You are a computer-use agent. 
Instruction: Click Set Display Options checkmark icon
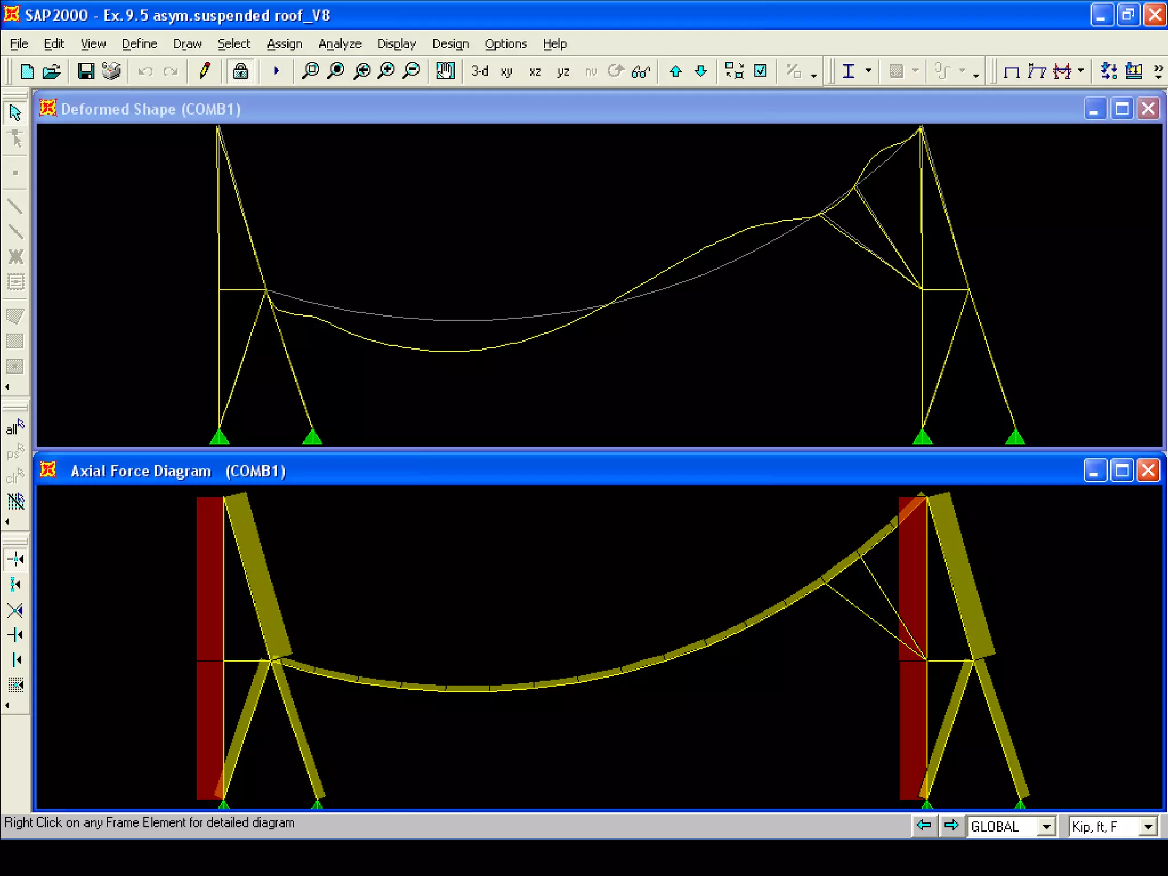pos(760,71)
